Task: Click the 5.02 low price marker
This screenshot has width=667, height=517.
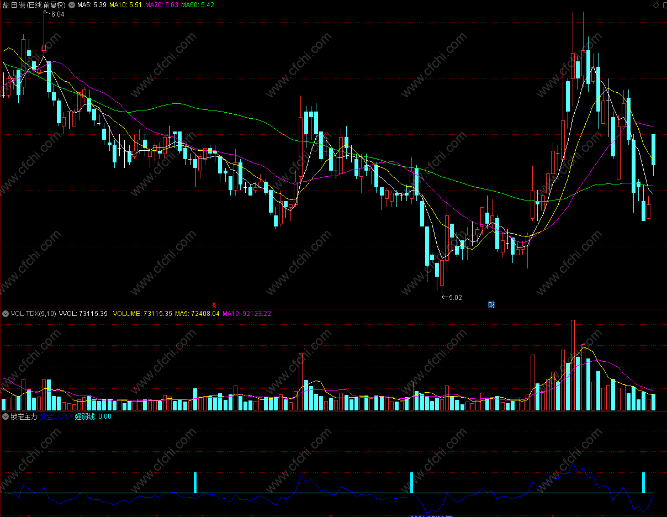Action: click(x=456, y=297)
